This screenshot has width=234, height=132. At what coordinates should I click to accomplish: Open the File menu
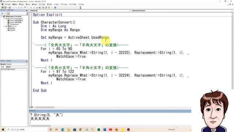coord(7,4)
